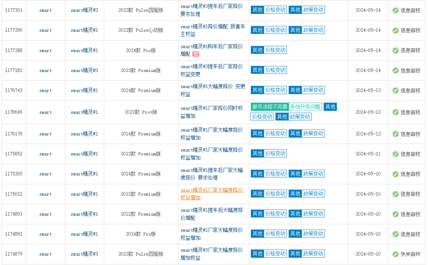This screenshot has width=428, height=265.
Task: Click the green check icon in row 1174892
Action: pos(395,234)
